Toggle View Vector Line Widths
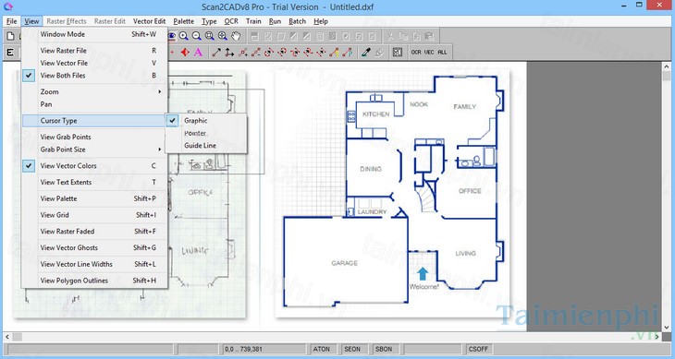The image size is (675, 359). (x=94, y=264)
